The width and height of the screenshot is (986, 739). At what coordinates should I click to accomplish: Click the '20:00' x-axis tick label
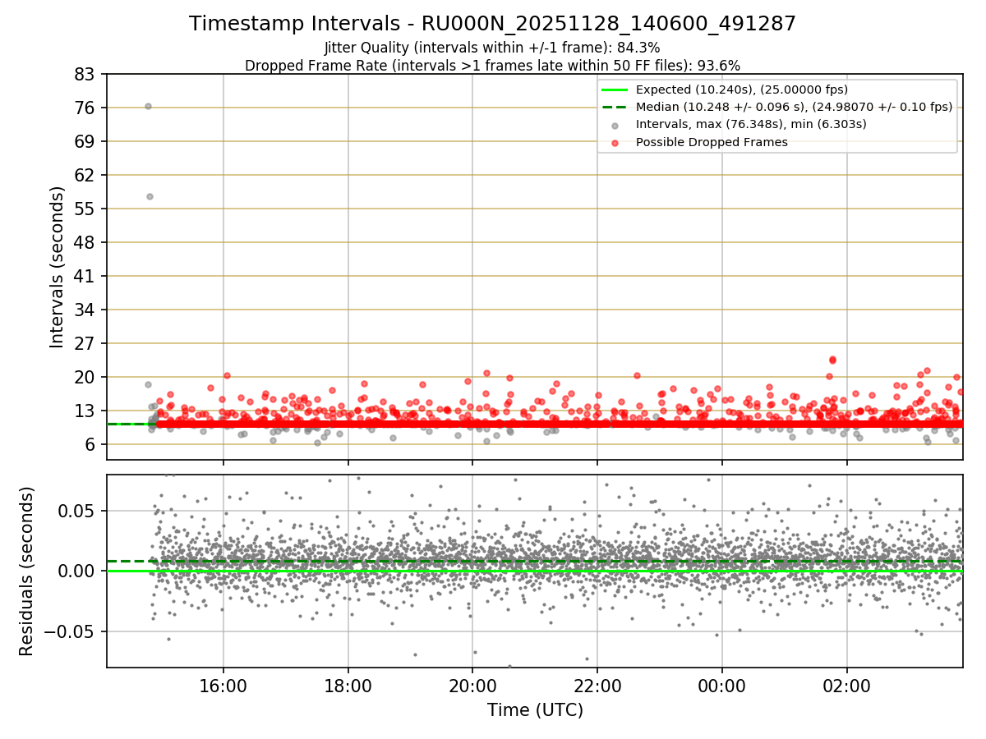coord(472,686)
